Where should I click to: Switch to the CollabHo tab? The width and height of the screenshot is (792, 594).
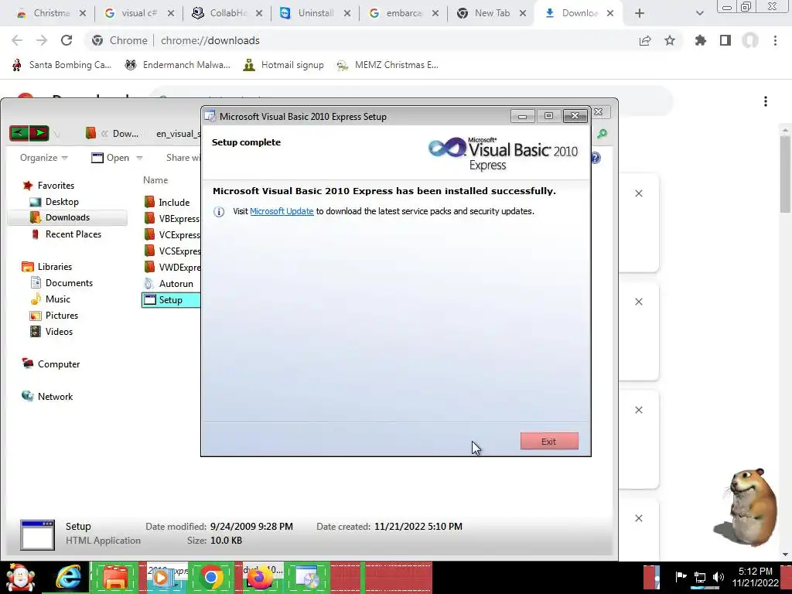pos(227,13)
